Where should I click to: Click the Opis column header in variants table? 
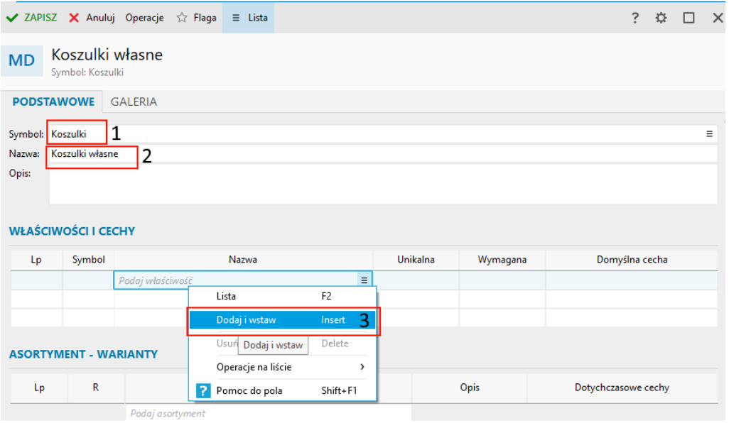(x=470, y=388)
